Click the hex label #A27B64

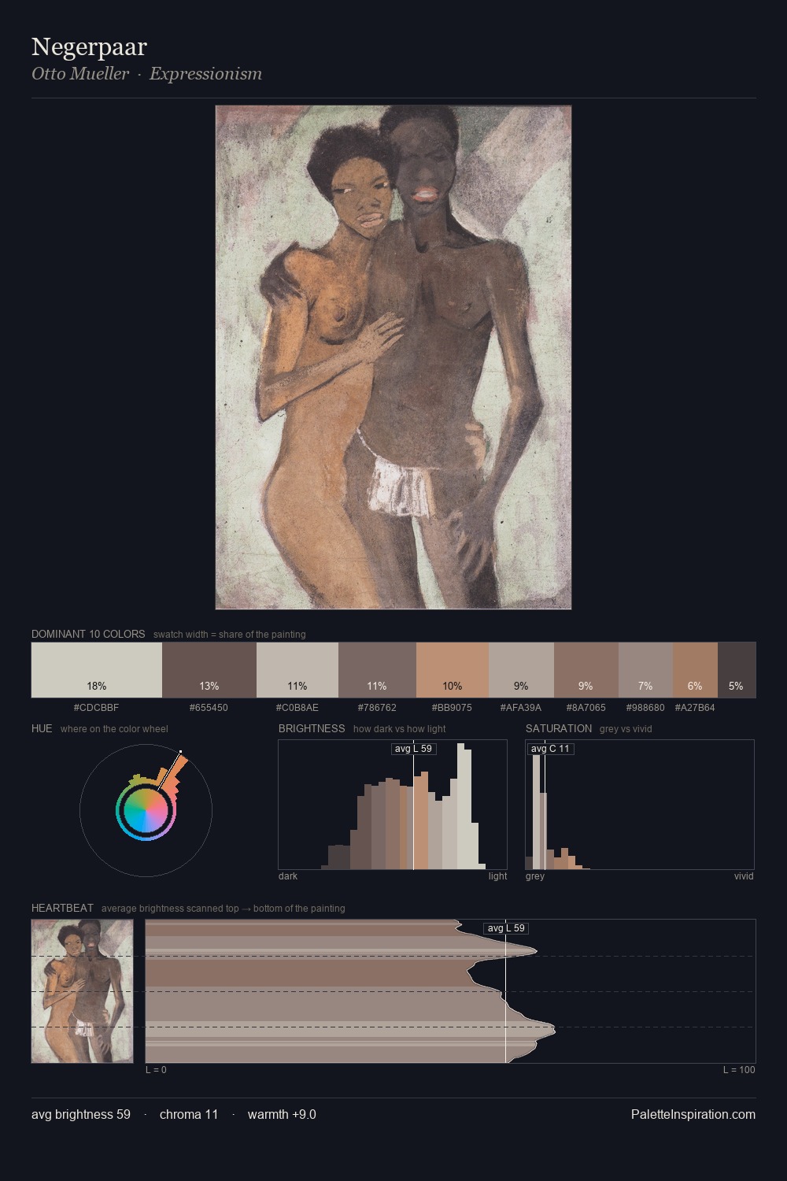pos(695,707)
